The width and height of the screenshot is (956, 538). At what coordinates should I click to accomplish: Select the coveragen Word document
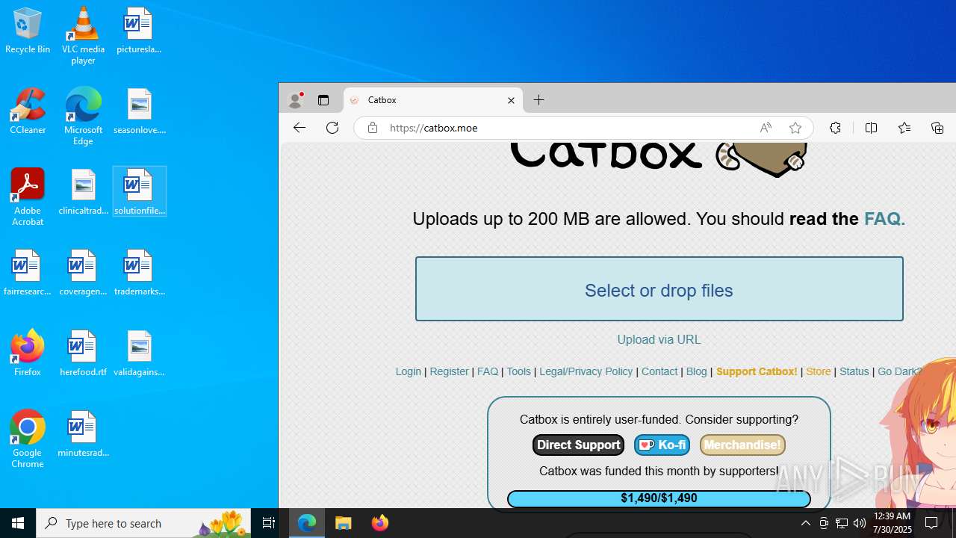(83, 273)
